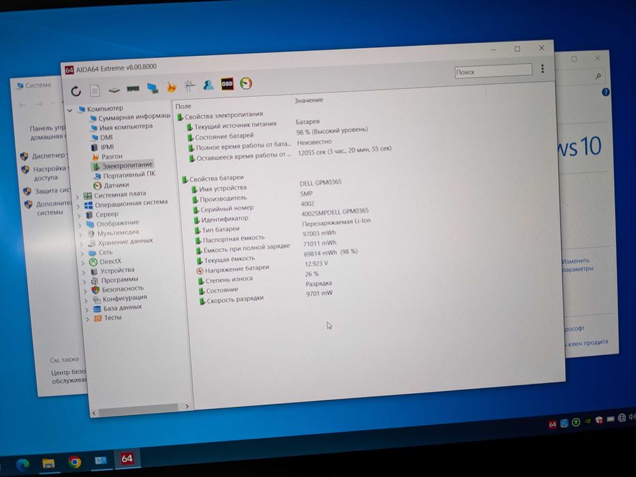Click the tree panel horizontal scrollbar
Screen dimensions: 636x477
click(x=138, y=410)
